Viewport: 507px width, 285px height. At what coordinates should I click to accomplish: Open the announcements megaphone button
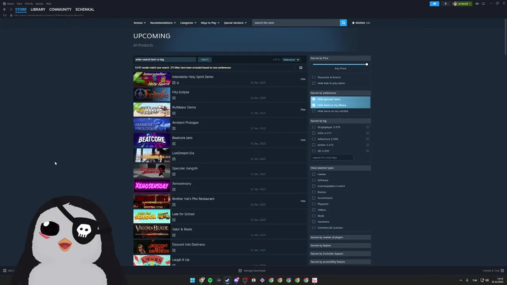(x=435, y=4)
